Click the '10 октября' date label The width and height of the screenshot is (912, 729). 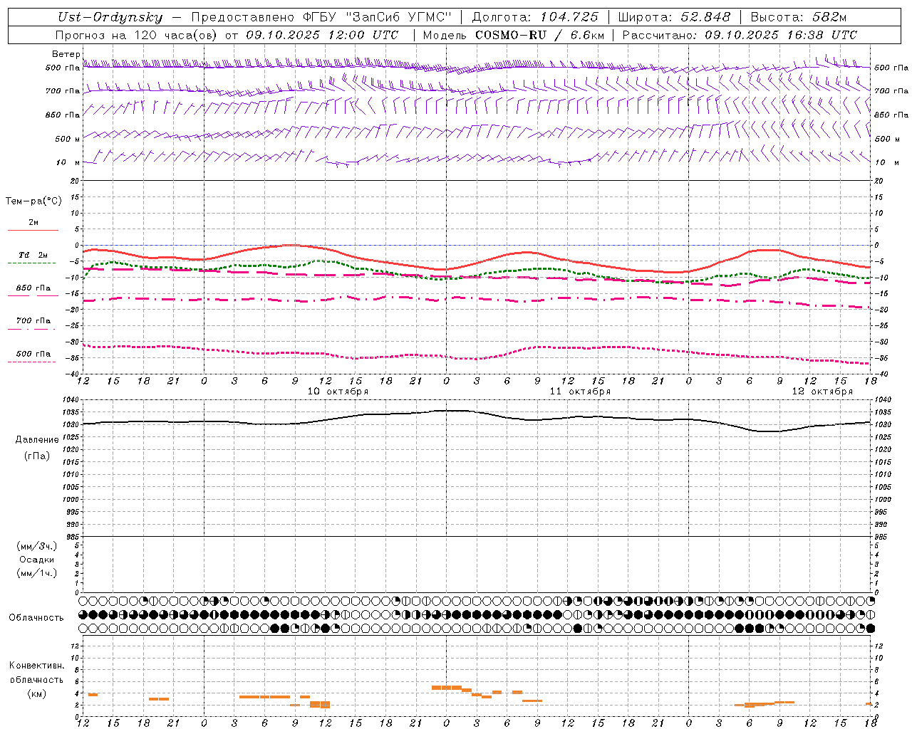click(338, 391)
